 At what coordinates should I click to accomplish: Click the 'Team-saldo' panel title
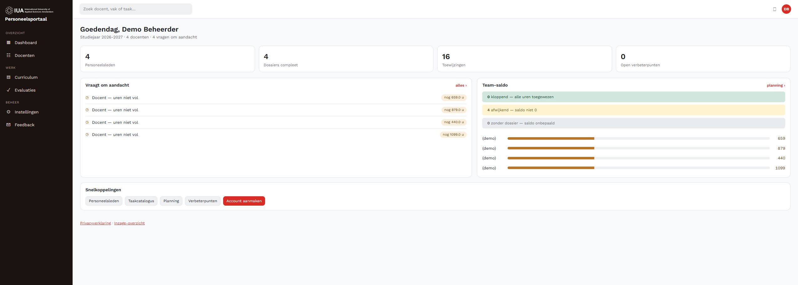coord(495,85)
